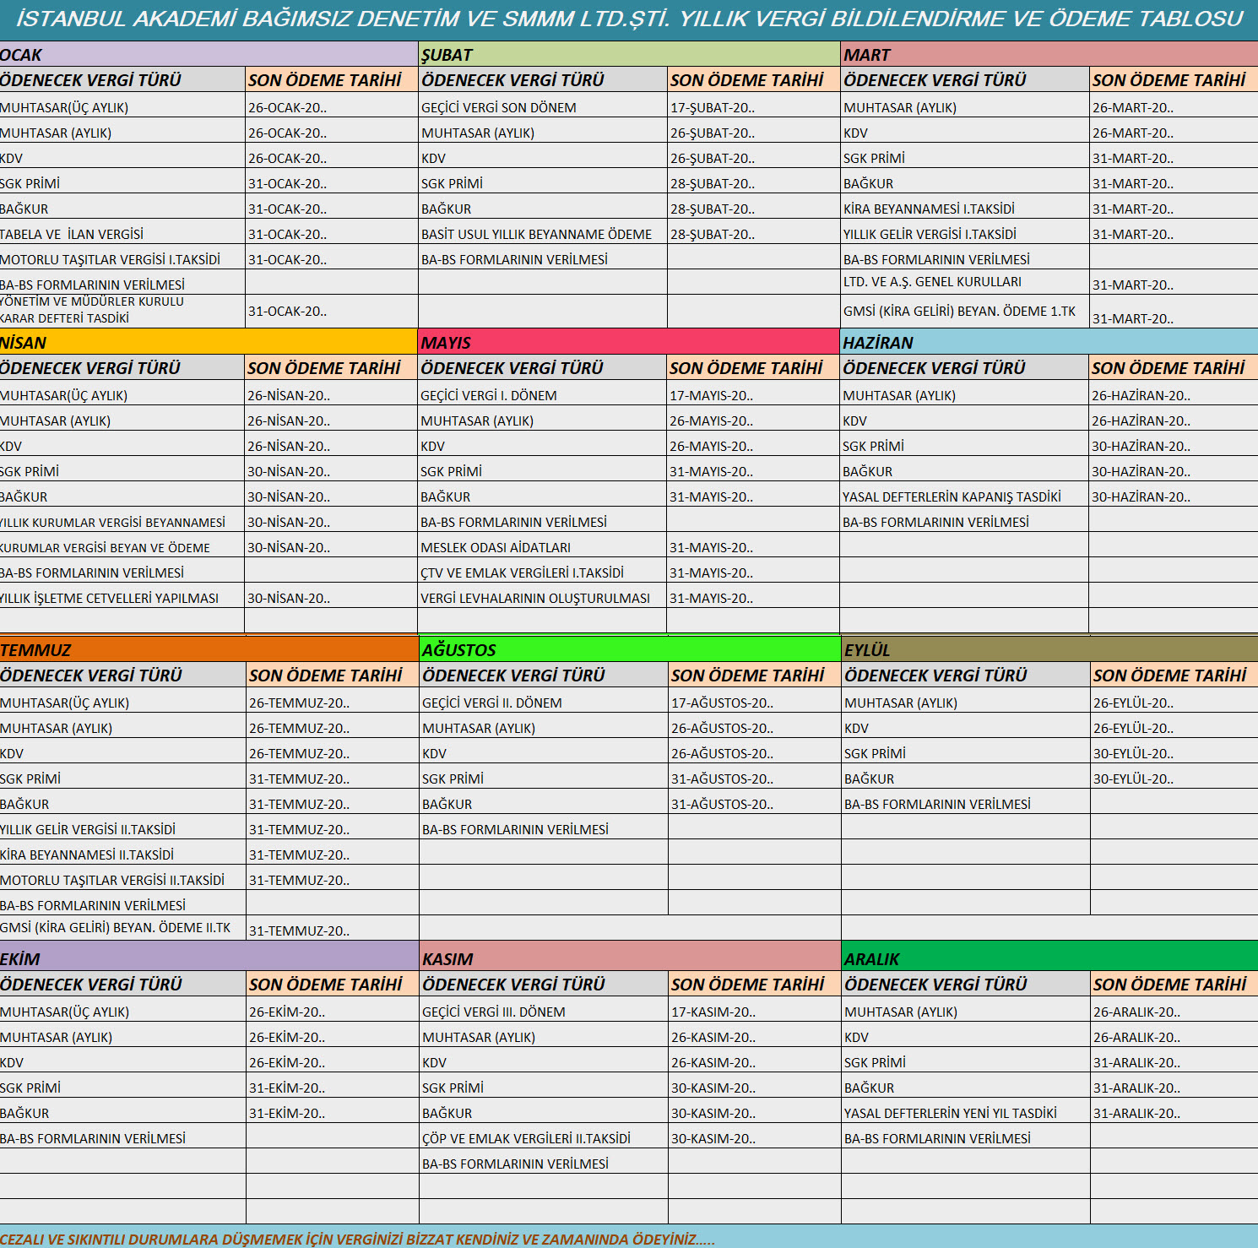The width and height of the screenshot is (1258, 1248).
Task: Click 'ÇÖP VE EMLAK VERGİLERİ II.TAKSİDİ' cell
Action: pos(544,1137)
